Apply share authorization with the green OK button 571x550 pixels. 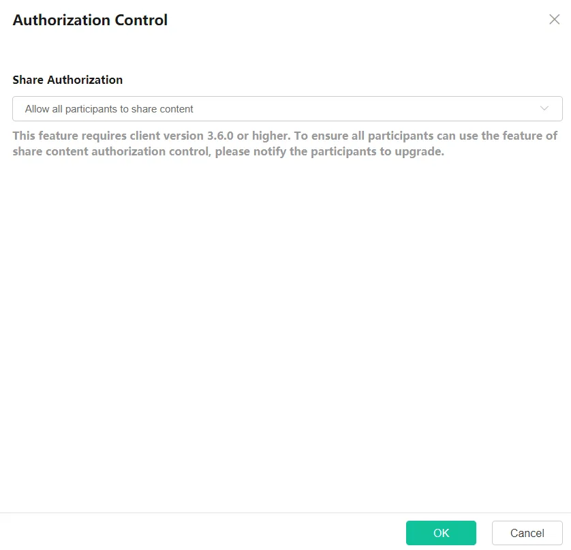click(x=441, y=533)
